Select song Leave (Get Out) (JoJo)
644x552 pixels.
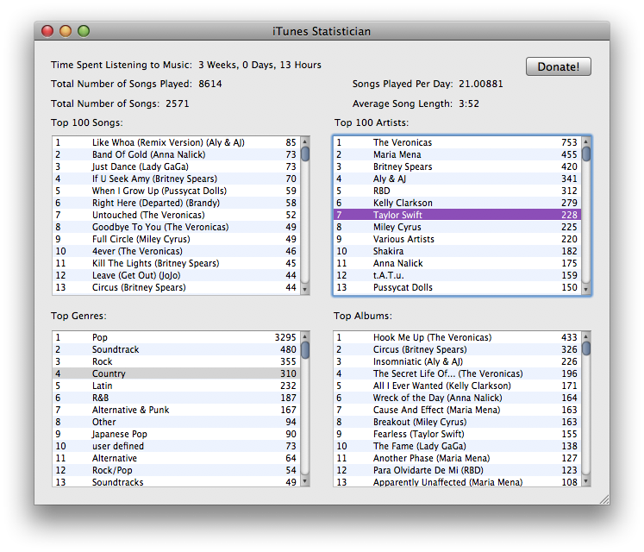tap(177, 275)
